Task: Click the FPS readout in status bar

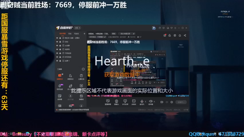Action: tap(150, 110)
